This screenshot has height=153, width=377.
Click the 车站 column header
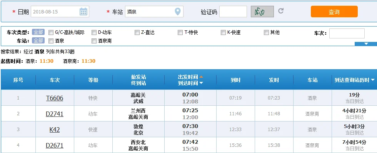point(312,80)
